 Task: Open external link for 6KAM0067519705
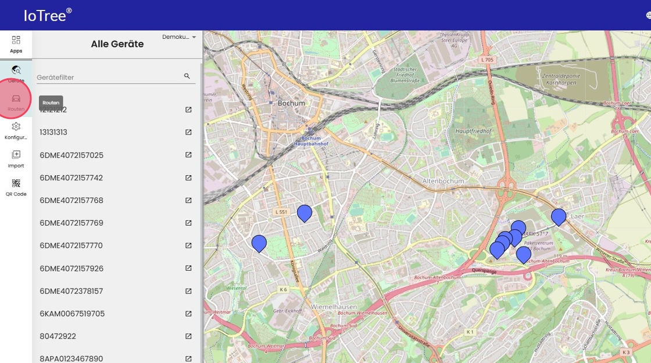coord(188,314)
